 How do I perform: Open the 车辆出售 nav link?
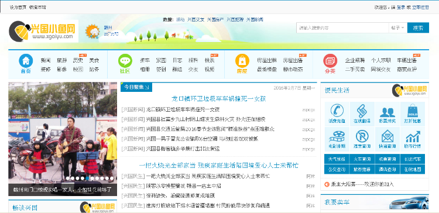[x=407, y=60]
